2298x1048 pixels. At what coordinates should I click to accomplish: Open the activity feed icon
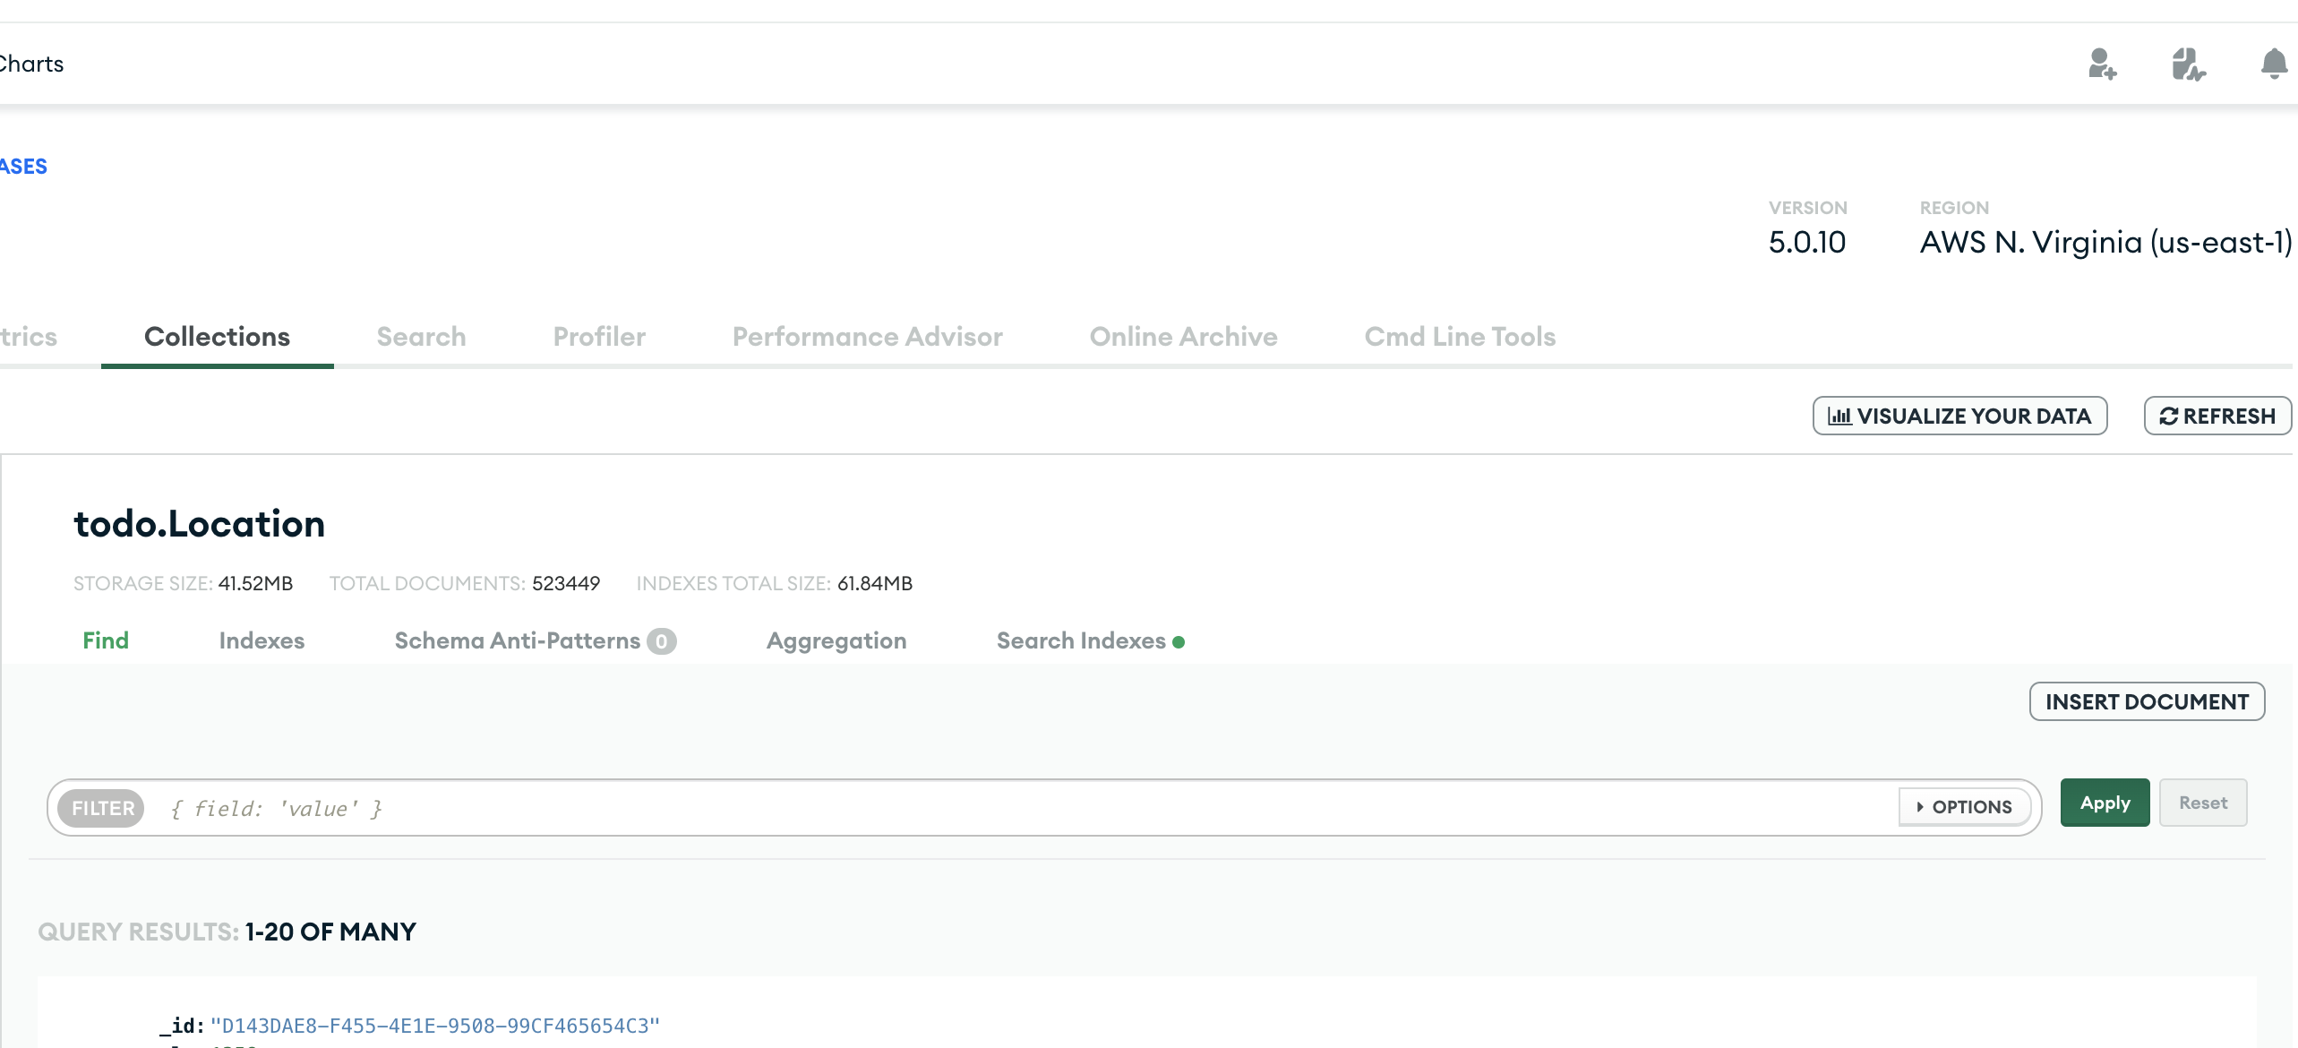(2188, 64)
